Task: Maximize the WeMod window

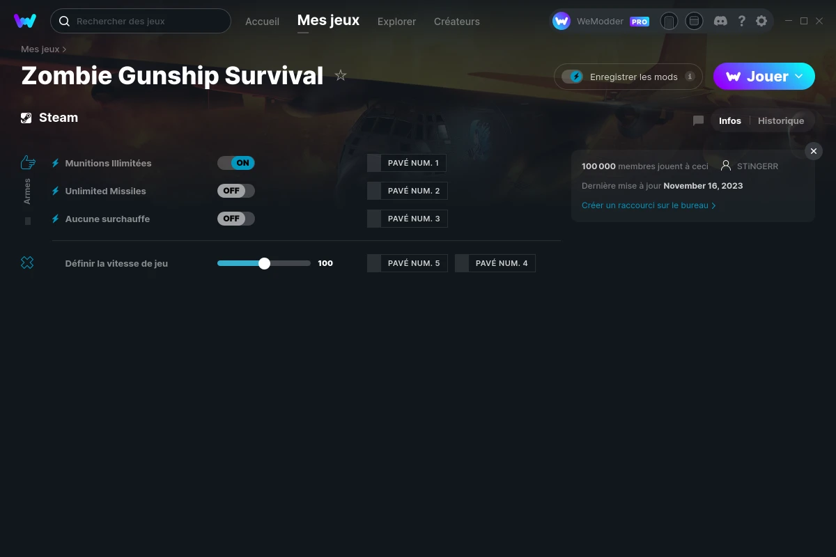Action: tap(804, 21)
